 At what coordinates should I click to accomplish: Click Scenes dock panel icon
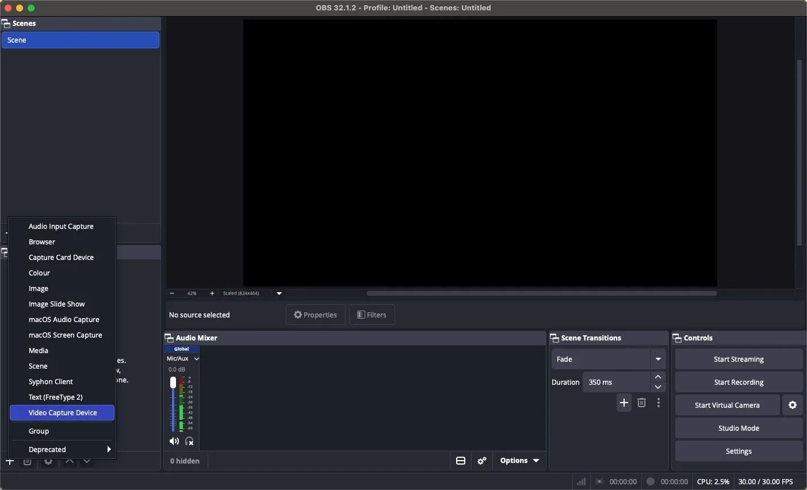coord(6,24)
